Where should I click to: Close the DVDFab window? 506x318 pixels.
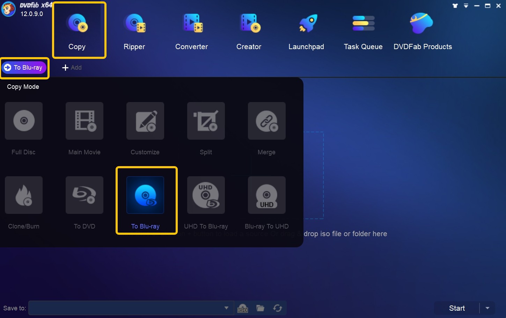[499, 6]
